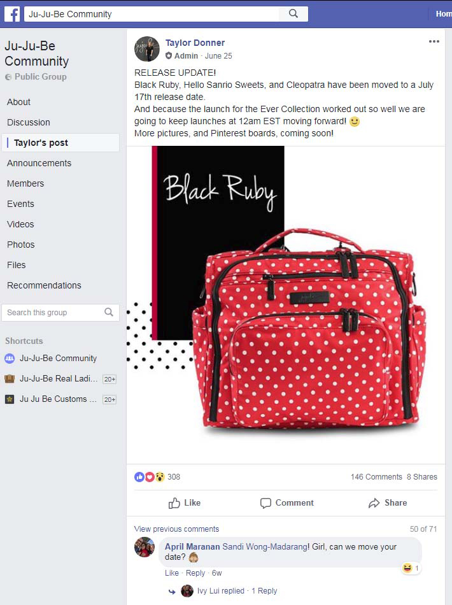This screenshot has width=452, height=605.
Task: Click the Like thumbs-up button
Action: (x=185, y=502)
